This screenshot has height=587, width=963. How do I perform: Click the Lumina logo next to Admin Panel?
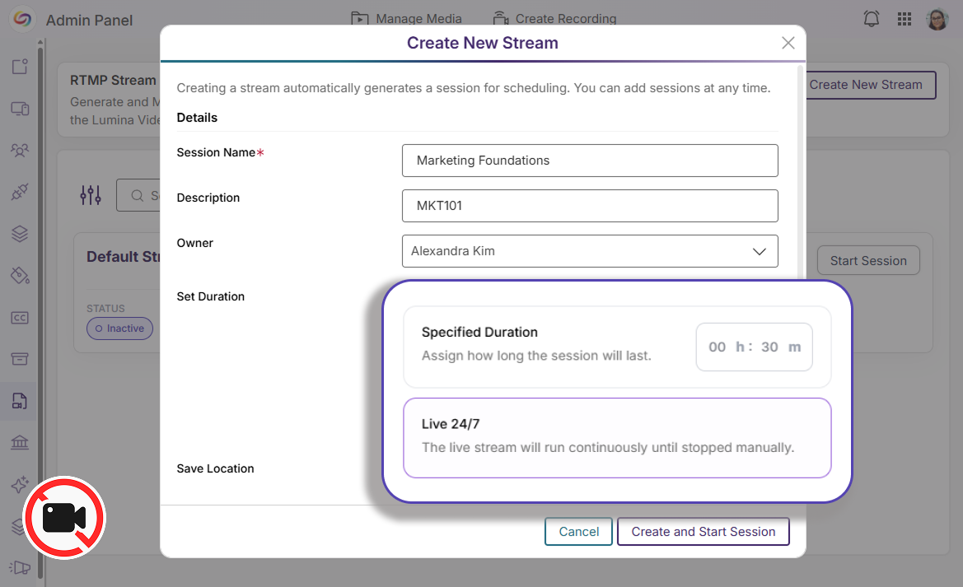click(21, 18)
